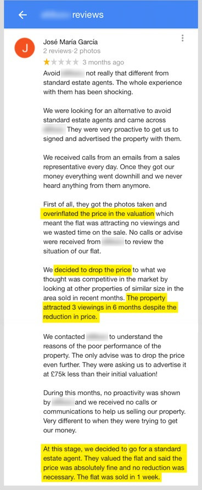Click paragraph 'We were looking for an alternative'
202x490 pixels.
pos(112,125)
